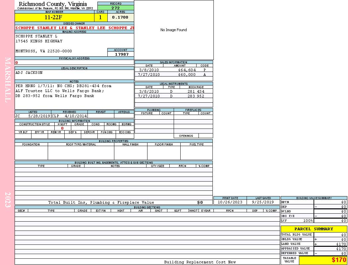Select the green record number 272
Screen dimensions: 348x265
coord(116,8)
